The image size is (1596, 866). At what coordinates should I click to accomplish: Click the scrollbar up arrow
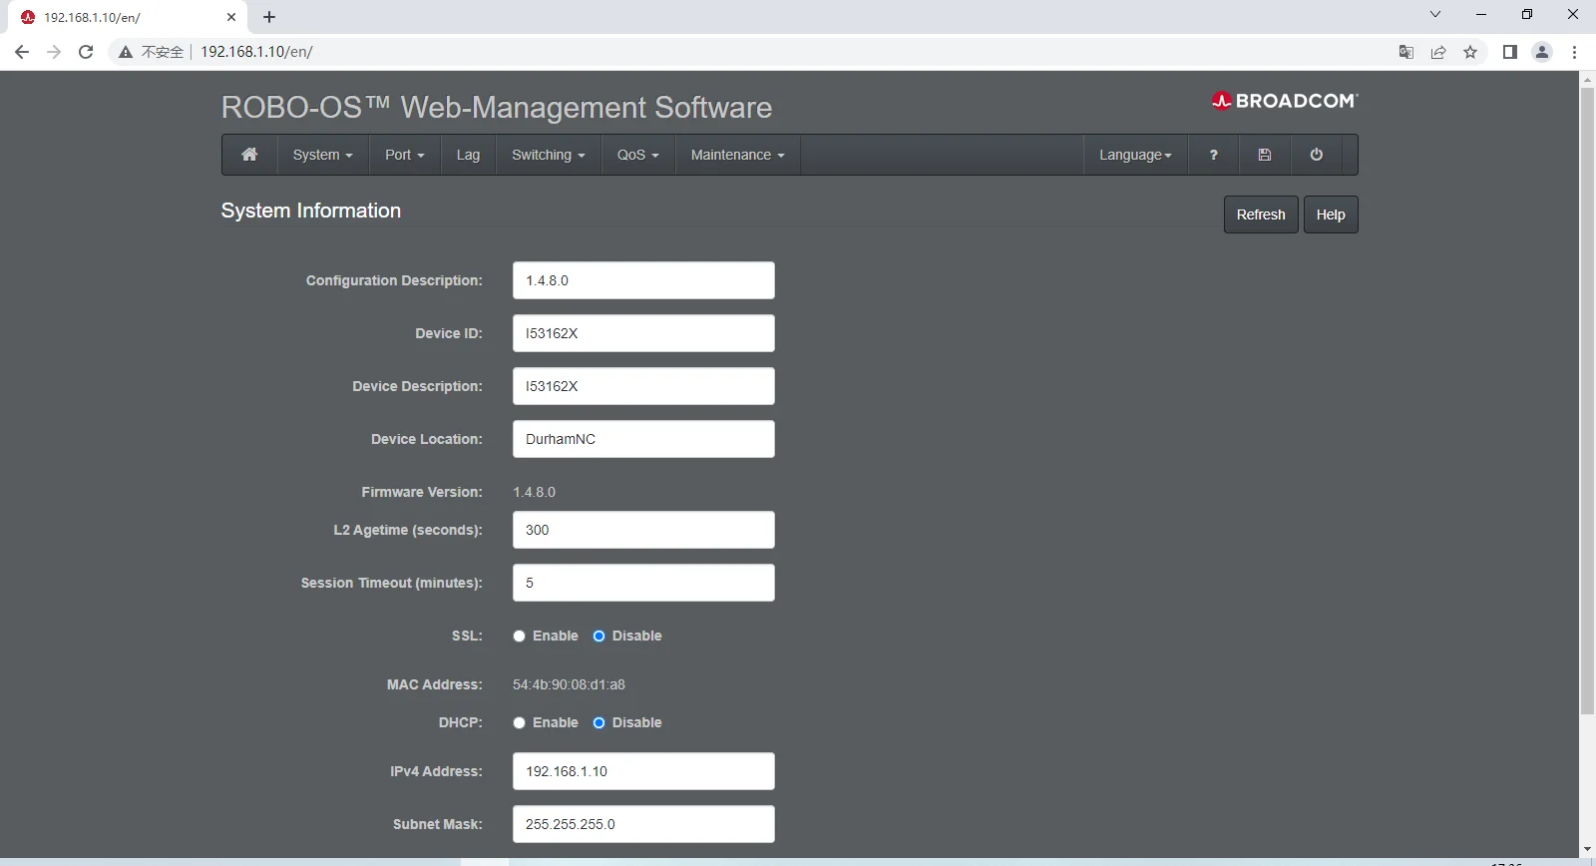[1587, 79]
